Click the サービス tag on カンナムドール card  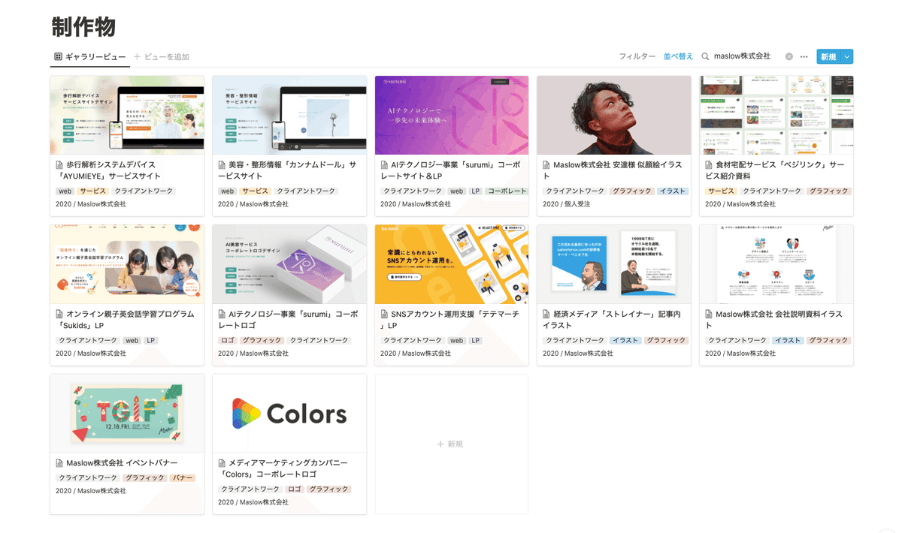[255, 191]
